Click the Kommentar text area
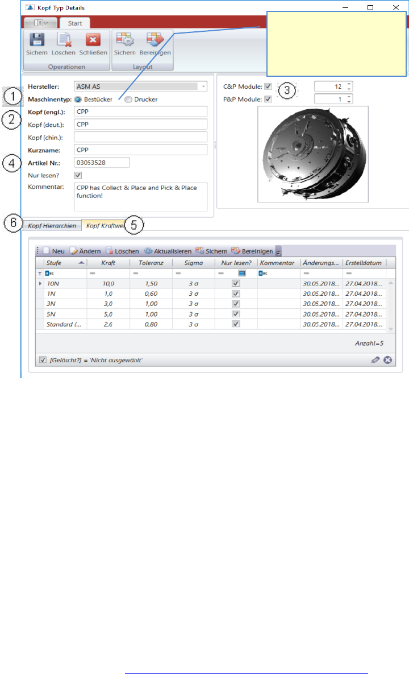 click(x=140, y=197)
